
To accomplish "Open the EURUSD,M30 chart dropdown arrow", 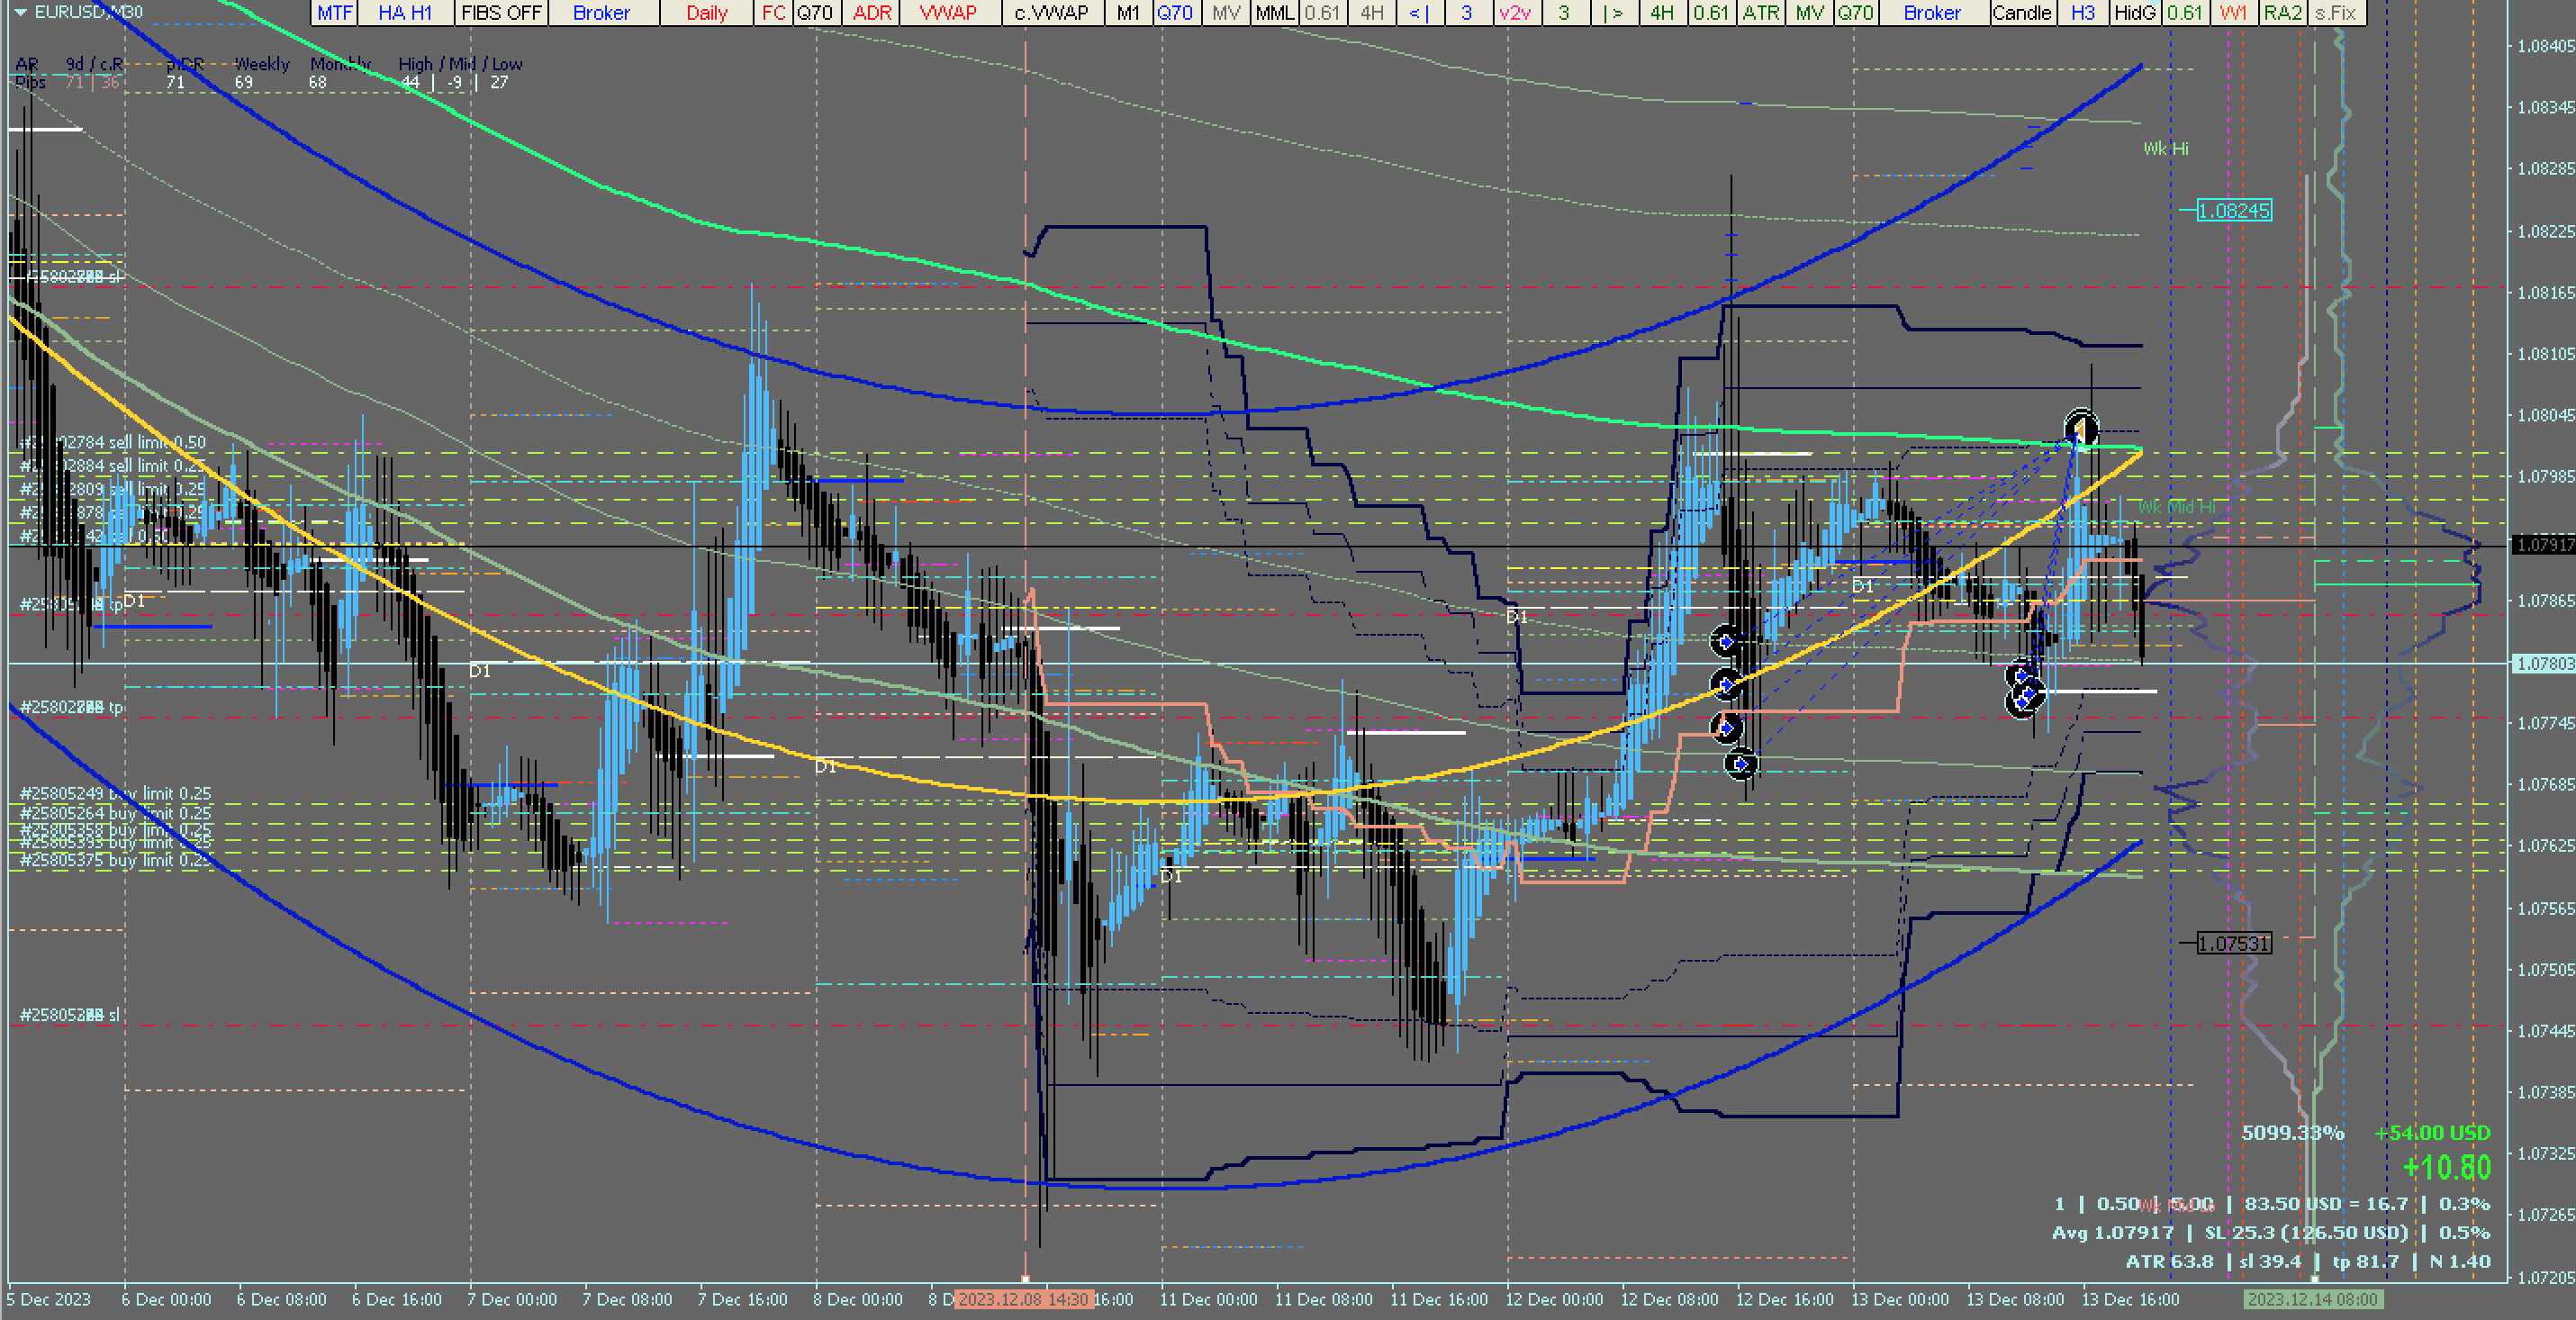I will tap(19, 12).
